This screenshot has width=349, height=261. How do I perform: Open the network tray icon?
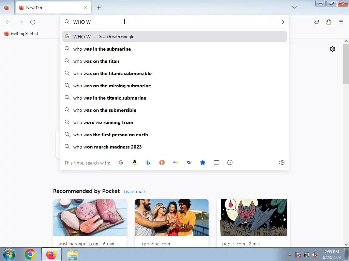click(306, 255)
